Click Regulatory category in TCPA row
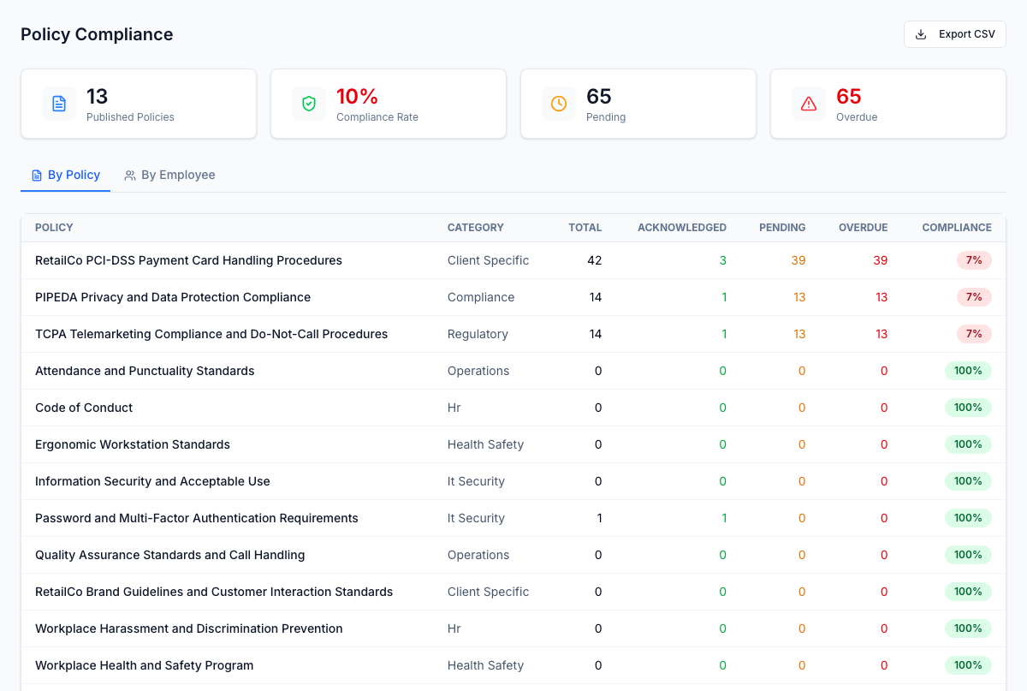 point(478,334)
